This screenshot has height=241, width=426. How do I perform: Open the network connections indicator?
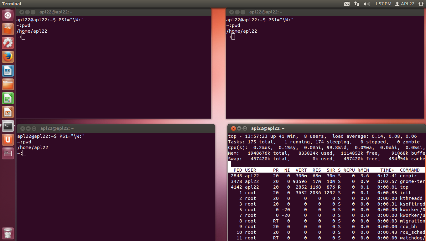(x=357, y=4)
